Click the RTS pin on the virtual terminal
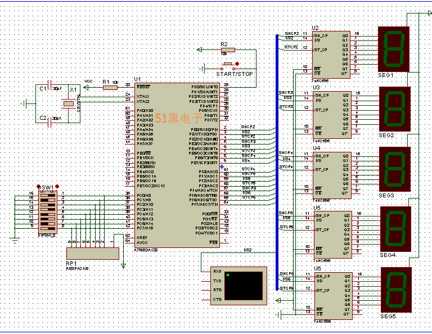The width and height of the screenshot is (432, 334). click(217, 290)
